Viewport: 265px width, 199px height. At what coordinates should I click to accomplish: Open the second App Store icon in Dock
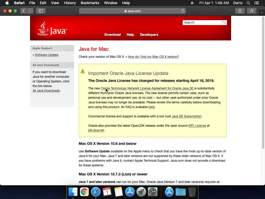pos(169,192)
